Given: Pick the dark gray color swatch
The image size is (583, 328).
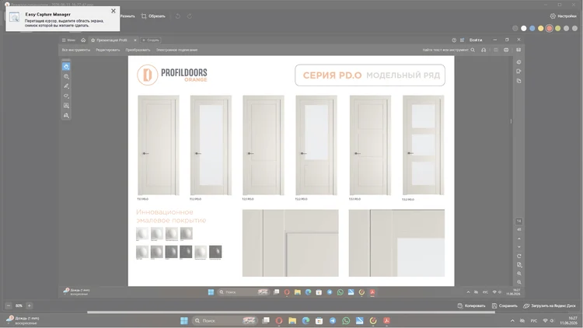Looking at the screenshot, I should [515, 28].
